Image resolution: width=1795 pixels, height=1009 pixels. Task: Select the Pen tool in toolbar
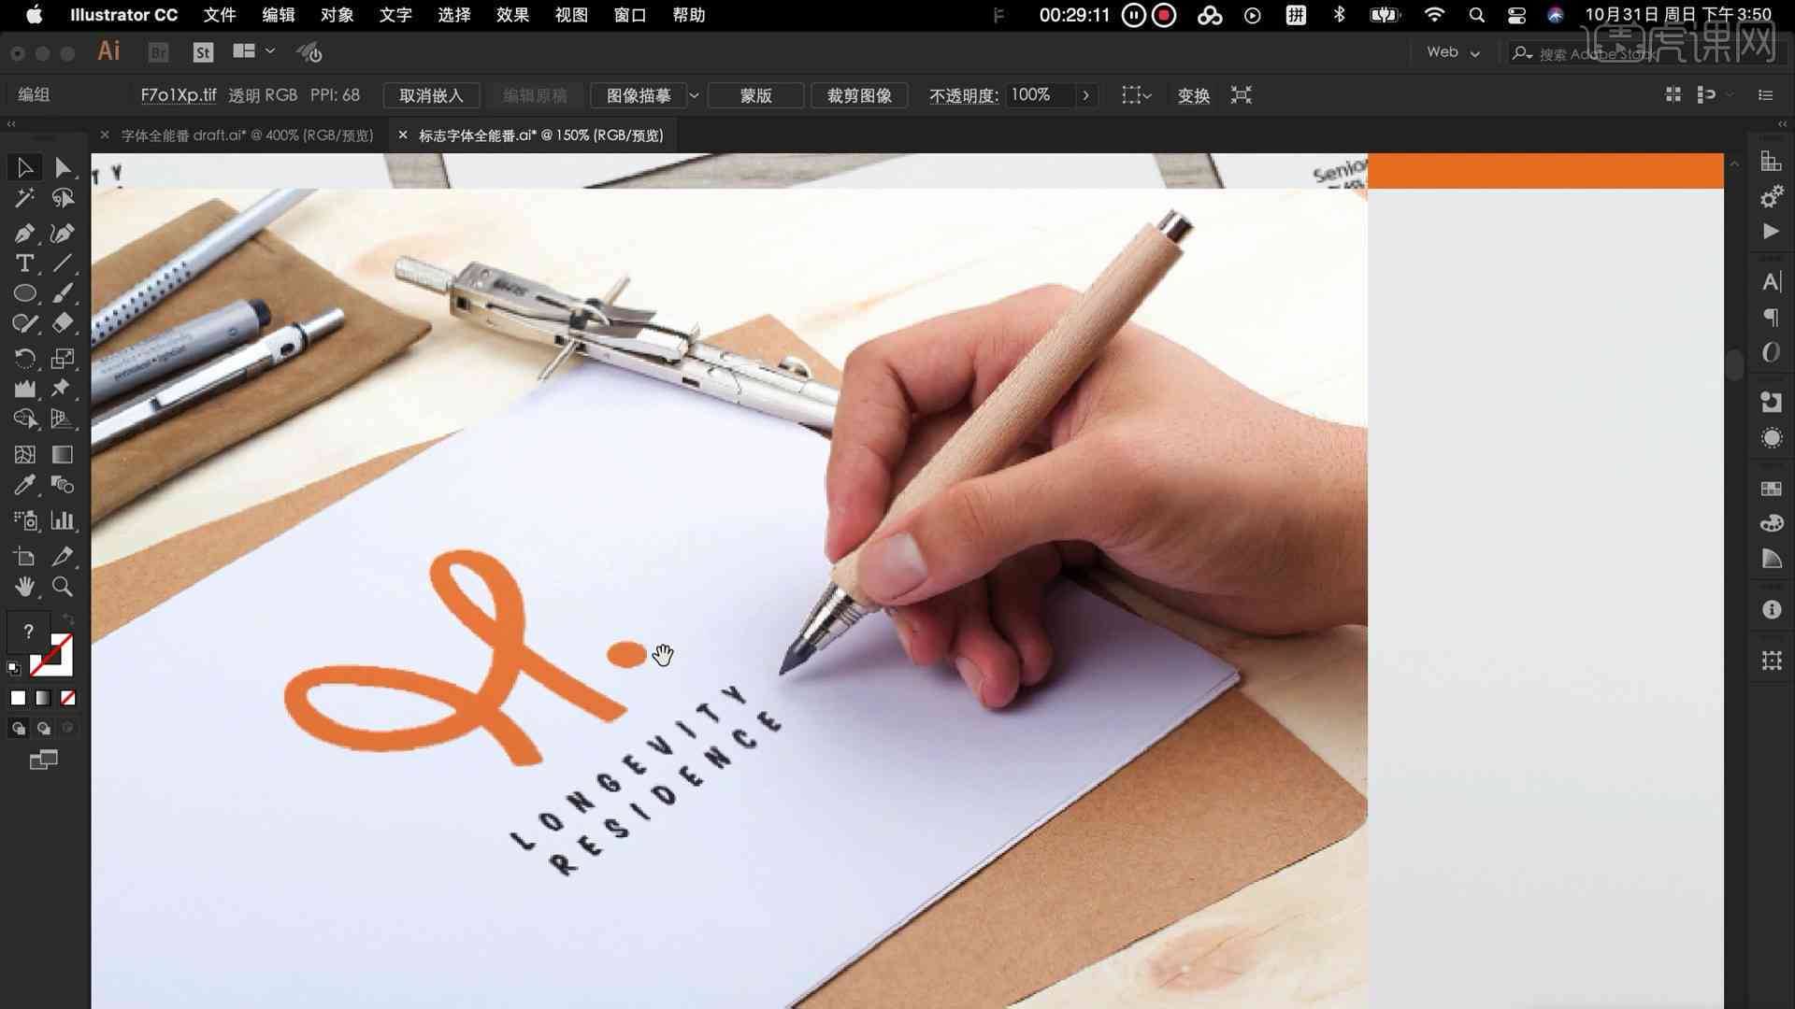[x=23, y=233]
